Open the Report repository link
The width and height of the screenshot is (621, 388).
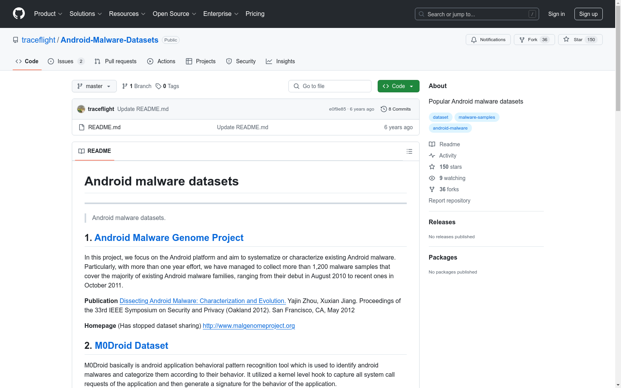click(449, 201)
